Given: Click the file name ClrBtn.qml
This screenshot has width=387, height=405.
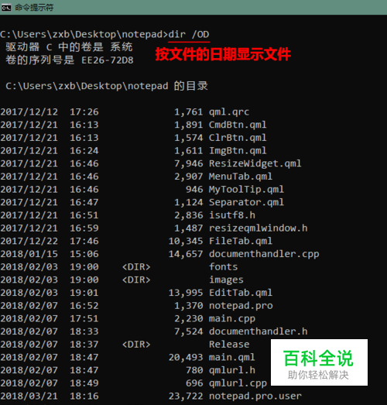Looking at the screenshot, I should [238, 138].
